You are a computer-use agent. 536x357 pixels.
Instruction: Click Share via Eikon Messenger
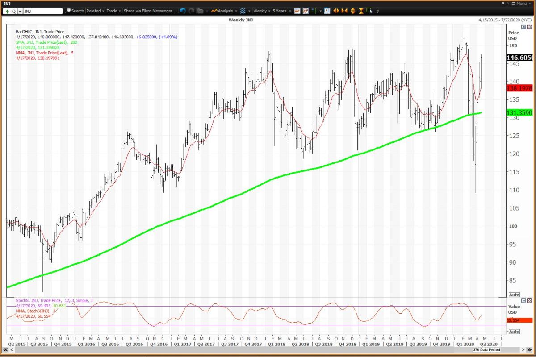(150, 11)
